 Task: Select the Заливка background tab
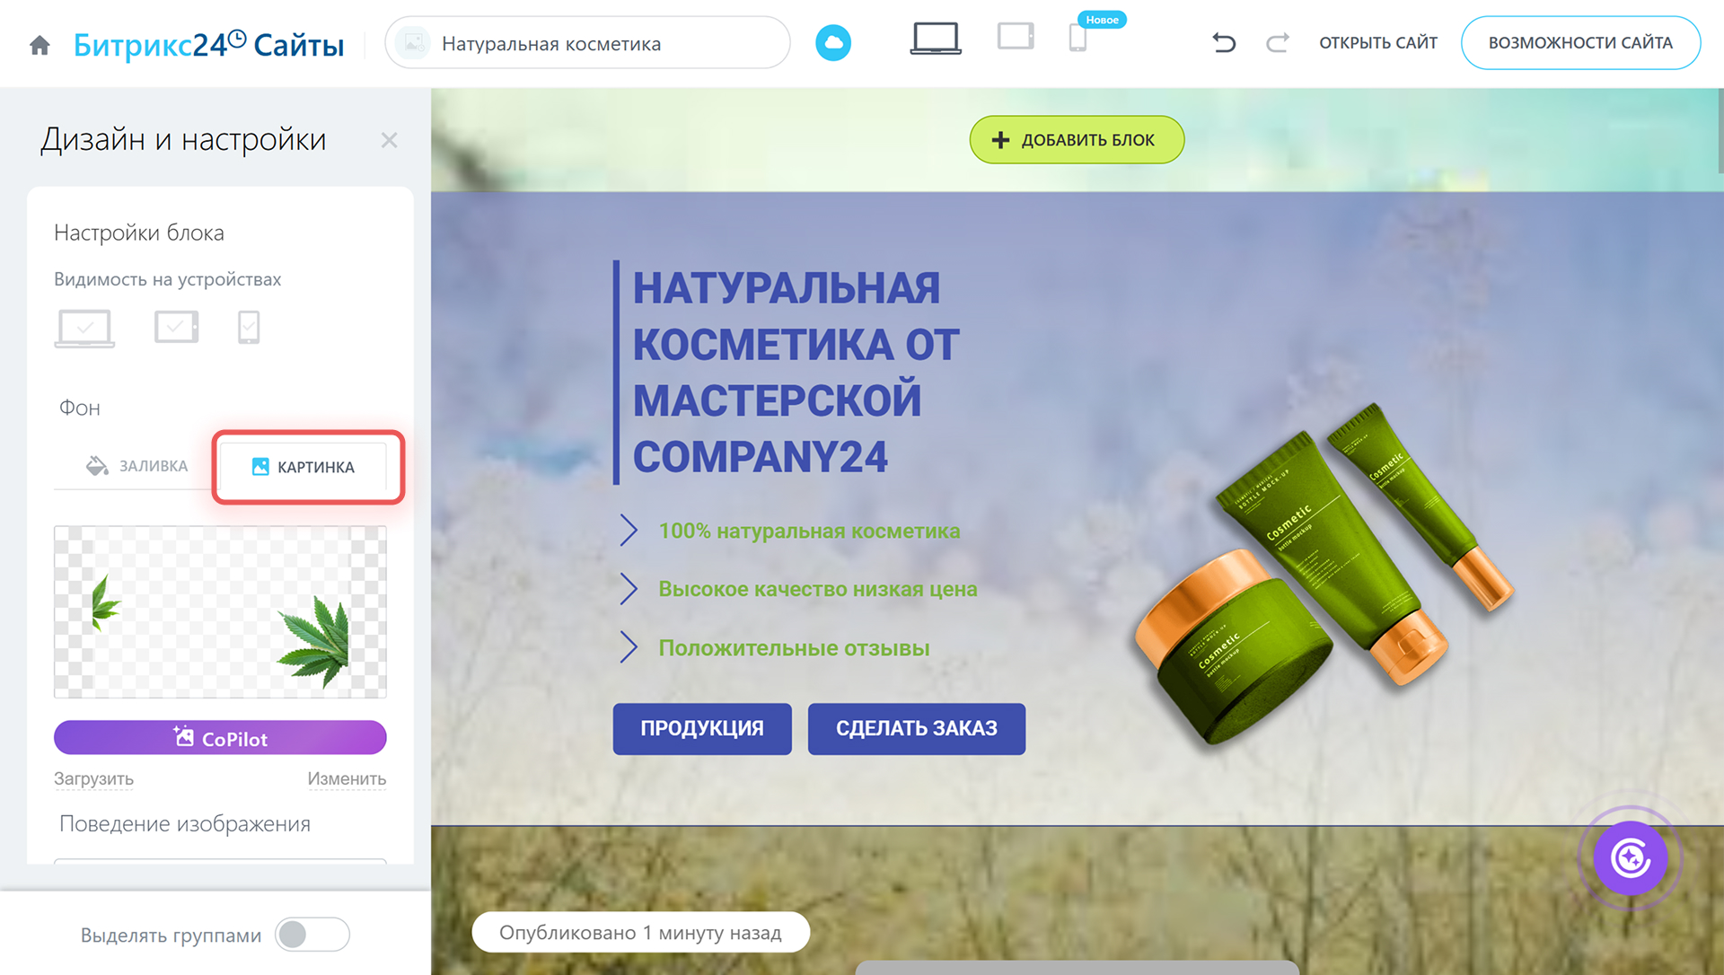click(136, 466)
